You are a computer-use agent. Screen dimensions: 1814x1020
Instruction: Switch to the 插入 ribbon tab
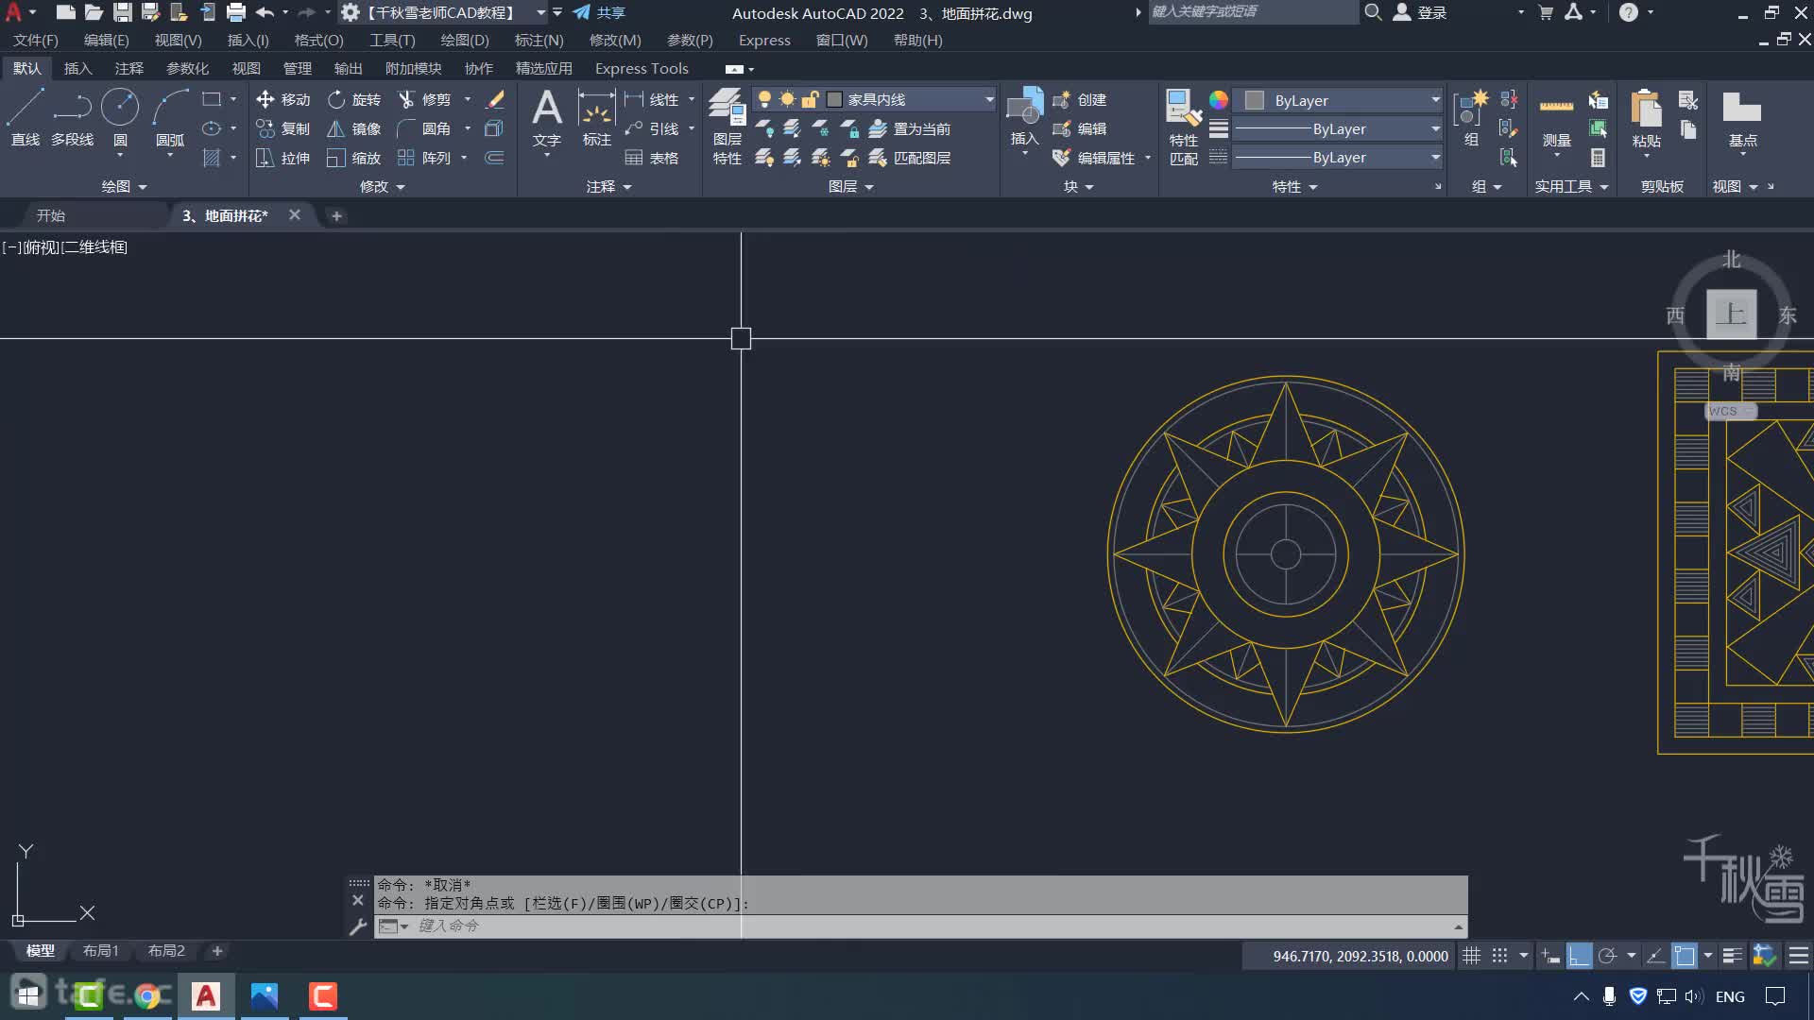pyautogui.click(x=77, y=68)
